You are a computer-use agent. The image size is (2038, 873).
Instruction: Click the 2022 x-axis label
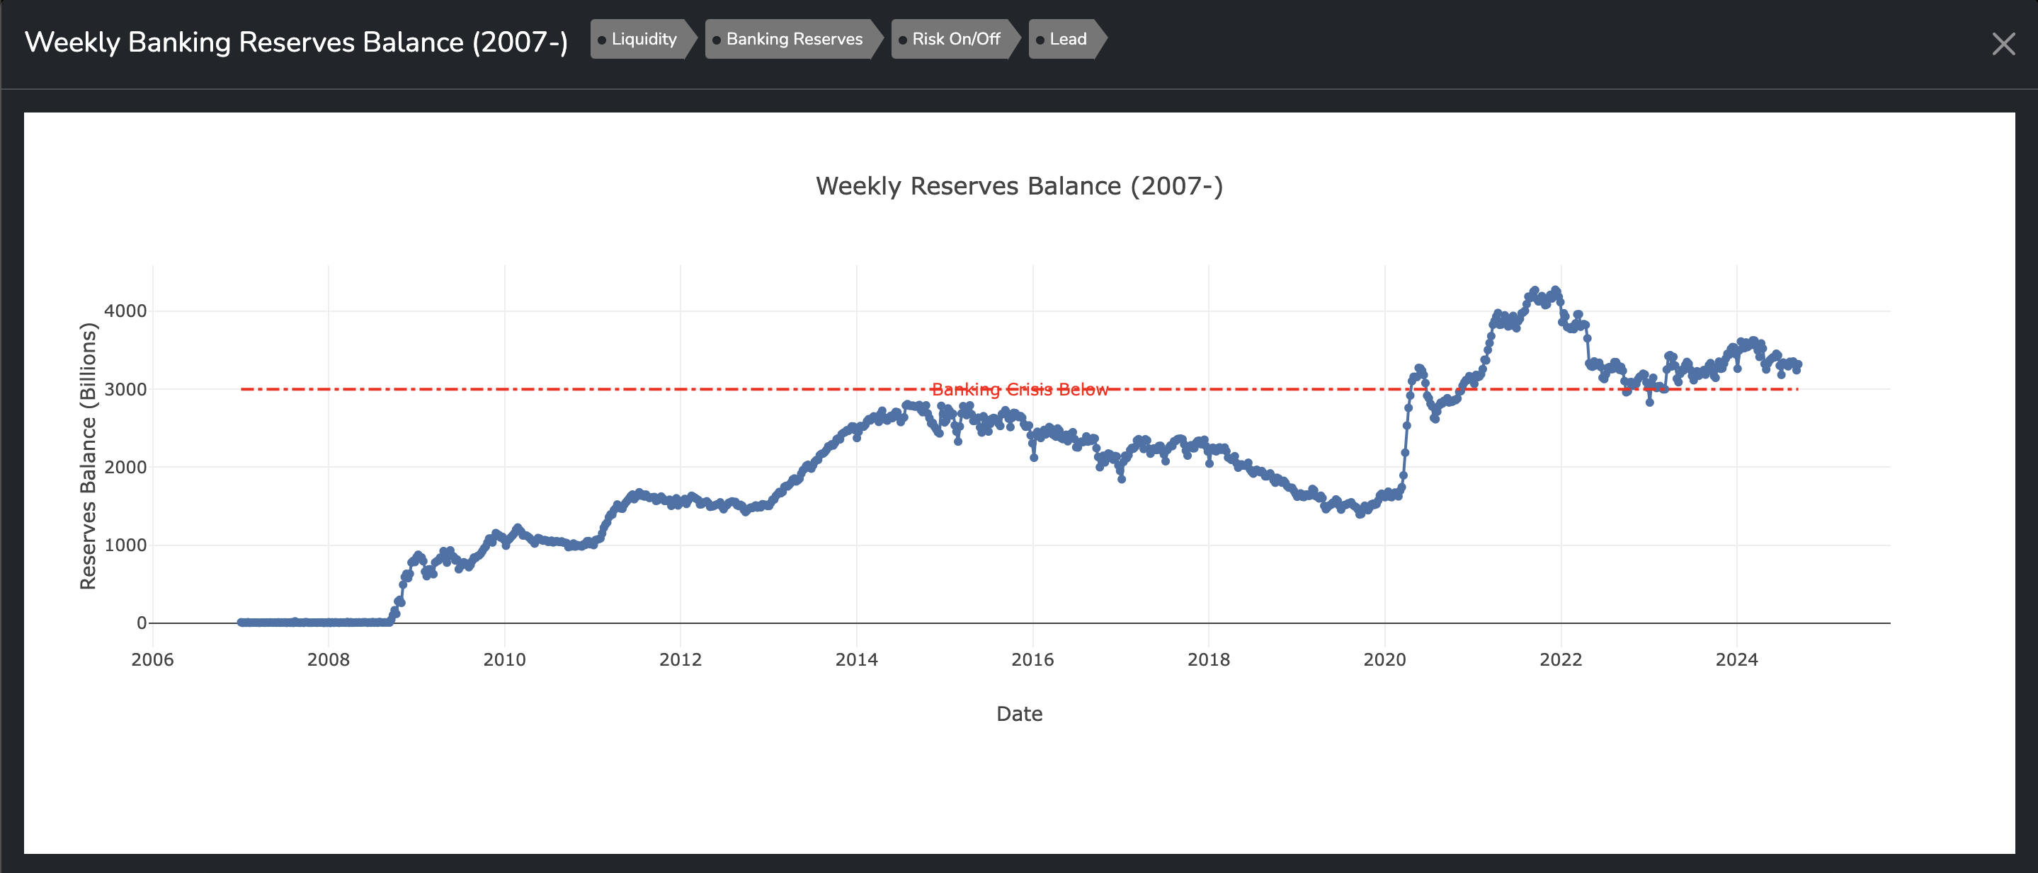tap(1561, 659)
